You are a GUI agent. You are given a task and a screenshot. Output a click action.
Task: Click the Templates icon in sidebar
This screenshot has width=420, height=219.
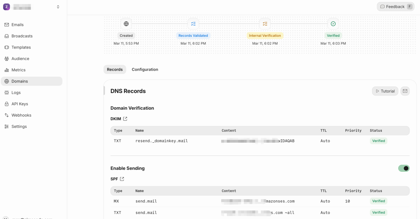7,47
